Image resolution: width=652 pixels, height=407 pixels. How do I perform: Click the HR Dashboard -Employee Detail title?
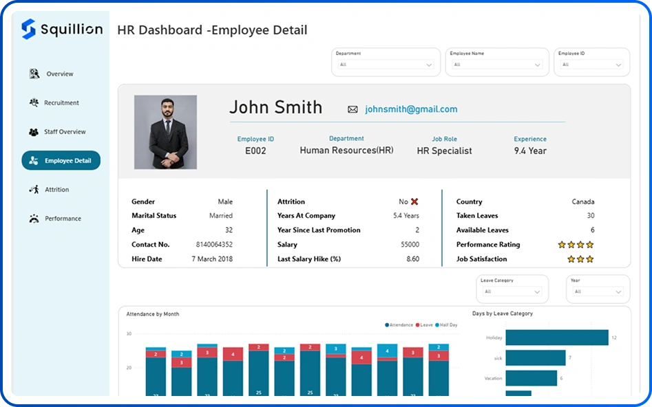coord(212,30)
